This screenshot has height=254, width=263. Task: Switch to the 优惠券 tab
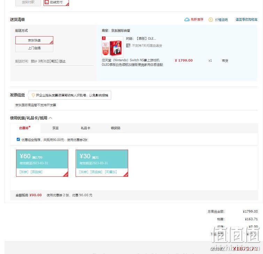pyautogui.click(x=25, y=128)
